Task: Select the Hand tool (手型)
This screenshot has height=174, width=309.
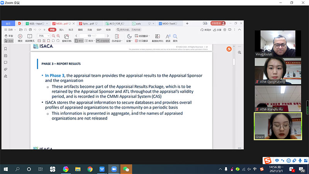Action: click(9, 36)
